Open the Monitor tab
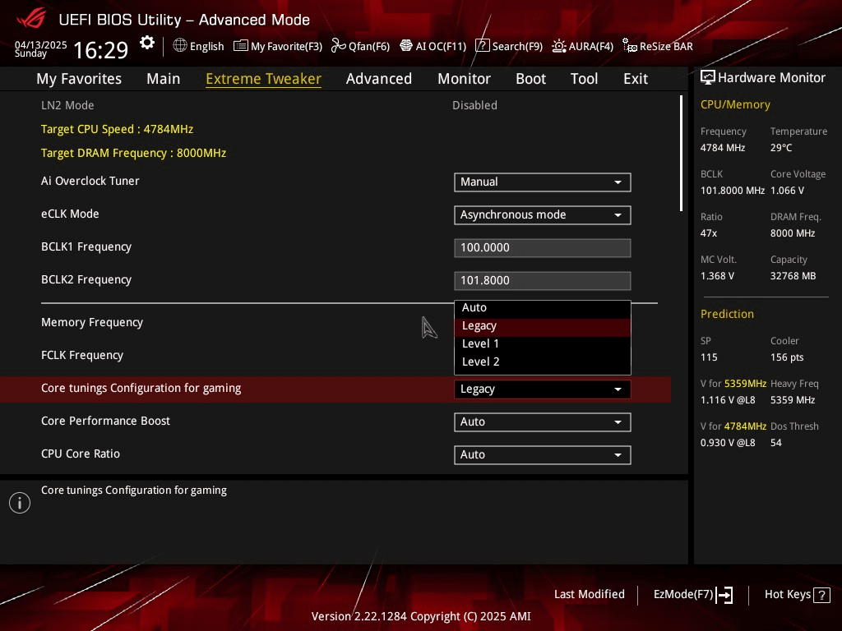 click(464, 78)
